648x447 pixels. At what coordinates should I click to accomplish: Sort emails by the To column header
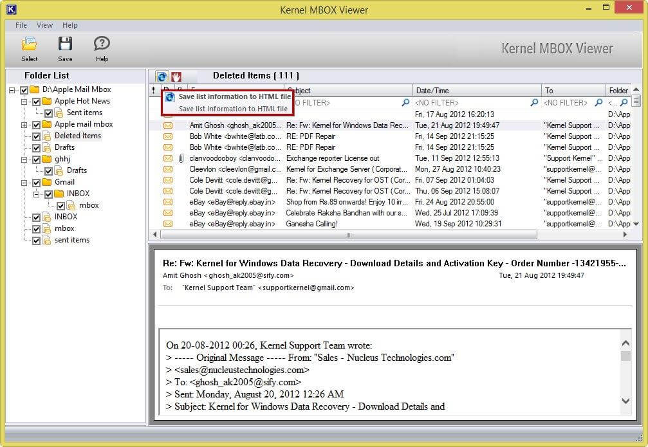[573, 90]
